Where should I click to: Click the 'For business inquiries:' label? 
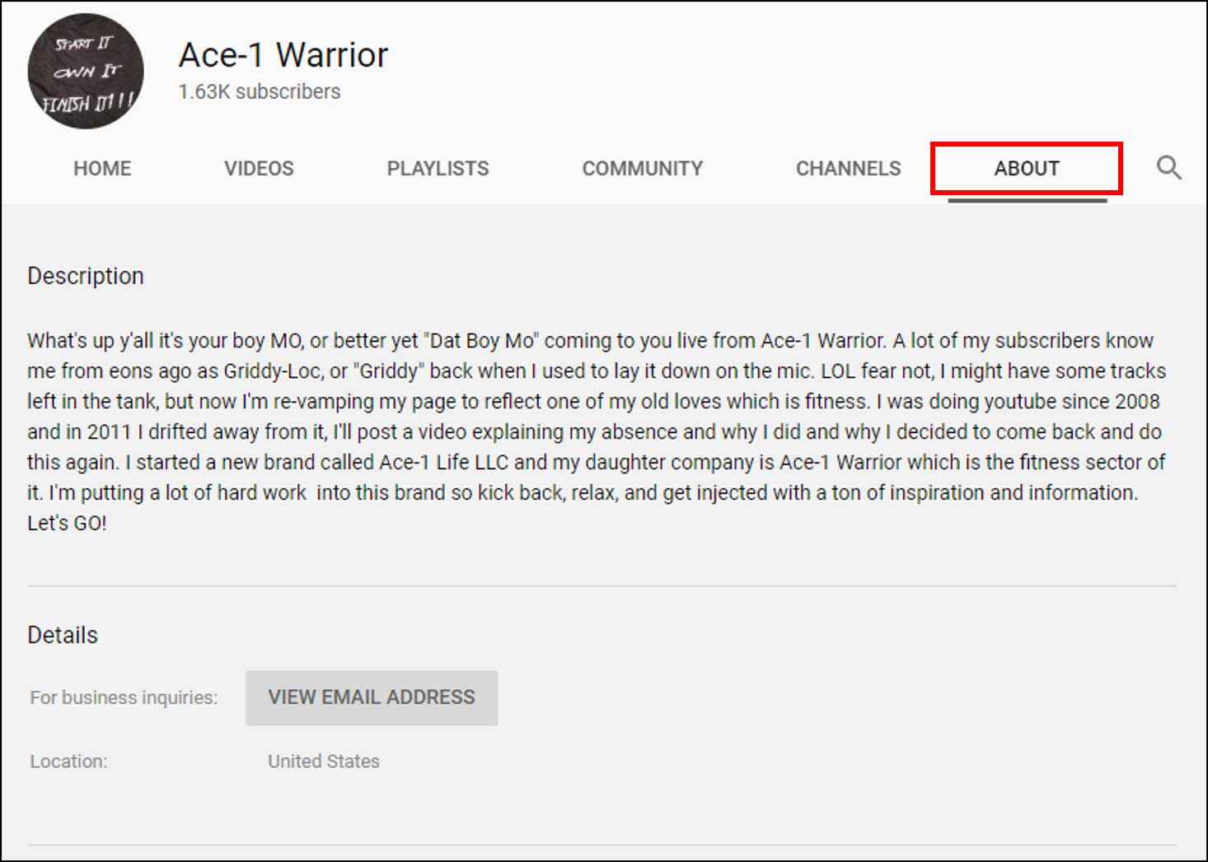click(124, 697)
